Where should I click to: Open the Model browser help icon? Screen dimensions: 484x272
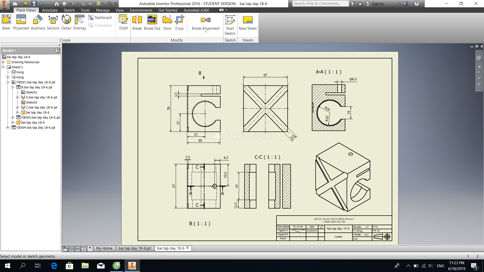[x=57, y=50]
